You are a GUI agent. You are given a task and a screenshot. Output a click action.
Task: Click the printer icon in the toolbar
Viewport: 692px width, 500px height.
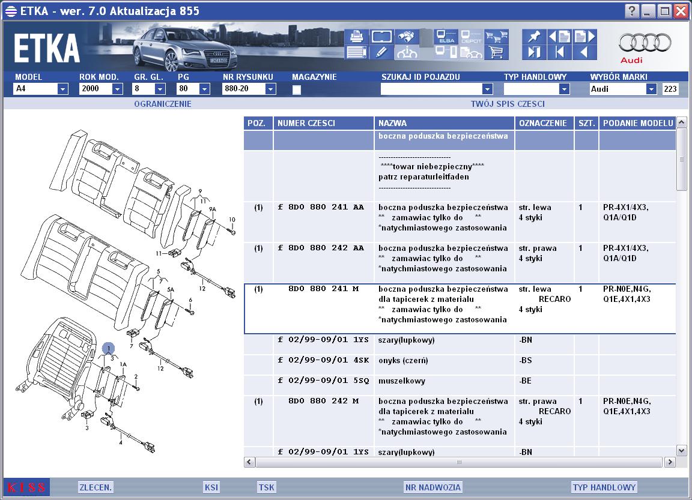[356, 37]
